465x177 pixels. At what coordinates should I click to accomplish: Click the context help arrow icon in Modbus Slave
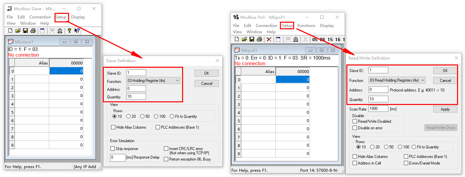(x=77, y=31)
